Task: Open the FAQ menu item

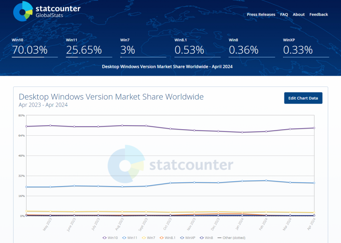Action: pos(284,14)
